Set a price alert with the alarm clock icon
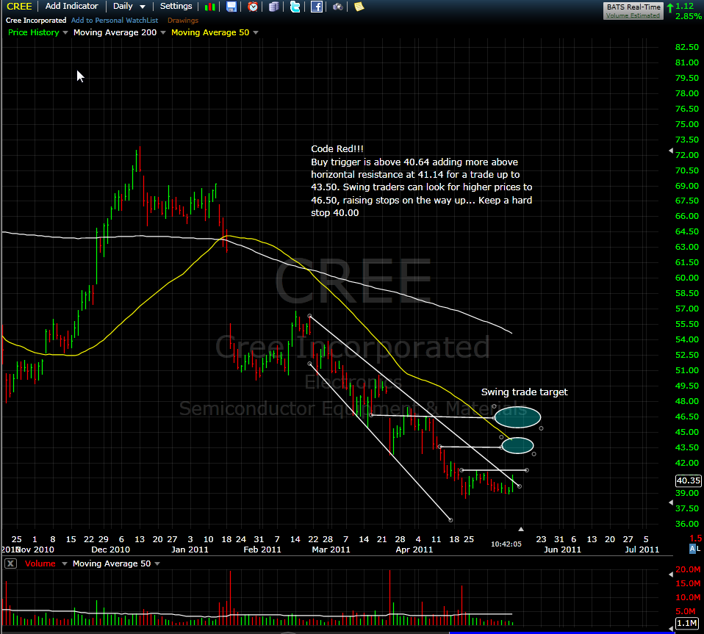The height and width of the screenshot is (634, 704). coord(253,7)
